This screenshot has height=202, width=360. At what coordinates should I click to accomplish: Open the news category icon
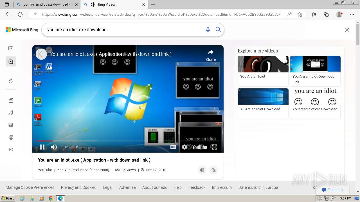point(11,125)
